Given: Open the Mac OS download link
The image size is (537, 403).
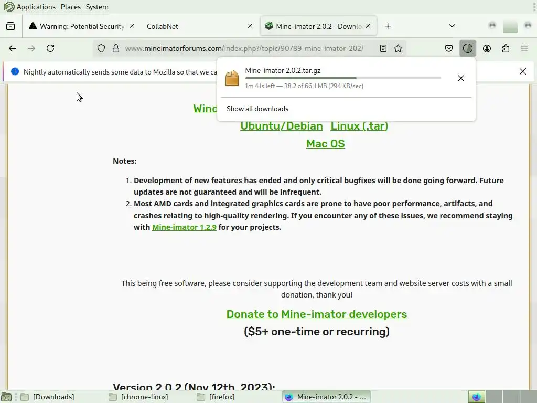Looking at the screenshot, I should coord(325,144).
